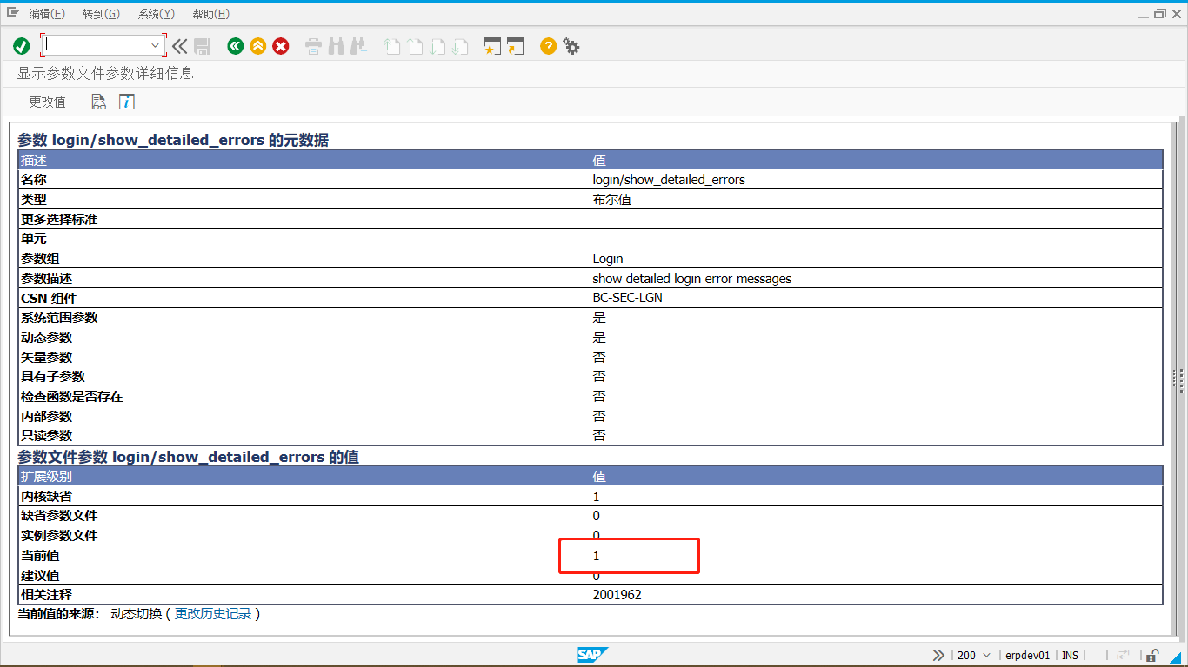Click the greyed transfer arrows status icon
The width and height of the screenshot is (1188, 667).
point(1124,655)
